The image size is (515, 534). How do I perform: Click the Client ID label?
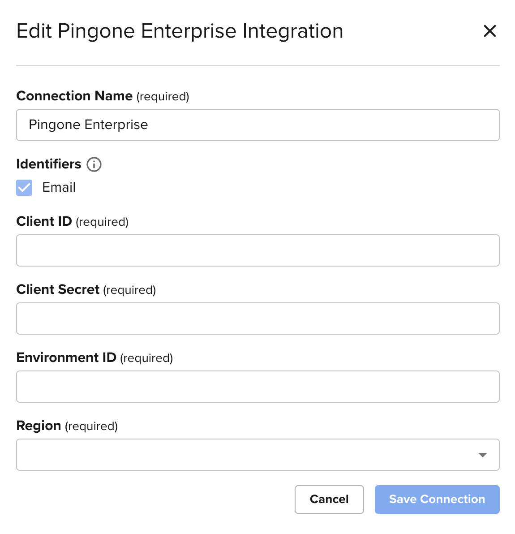(x=44, y=221)
